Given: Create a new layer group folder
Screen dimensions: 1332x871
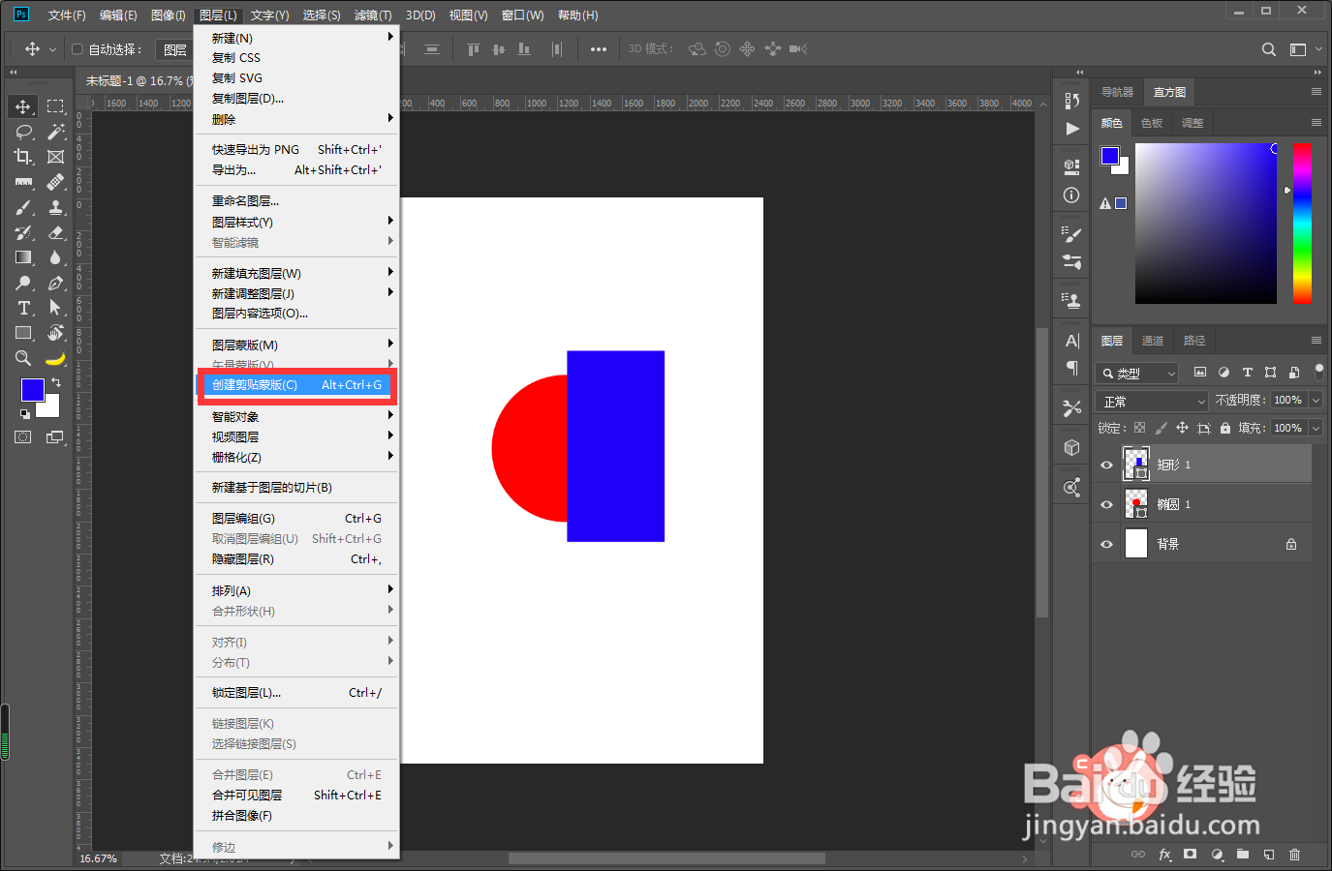Looking at the screenshot, I should [1243, 855].
